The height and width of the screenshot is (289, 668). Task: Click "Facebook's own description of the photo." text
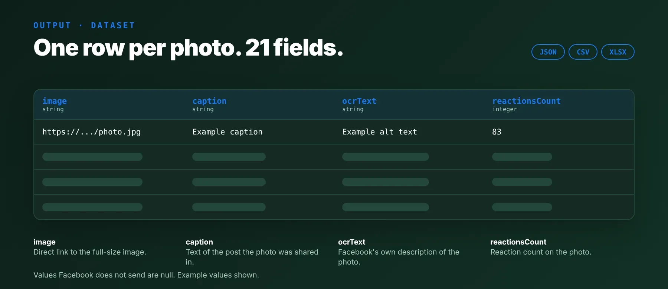(399, 257)
